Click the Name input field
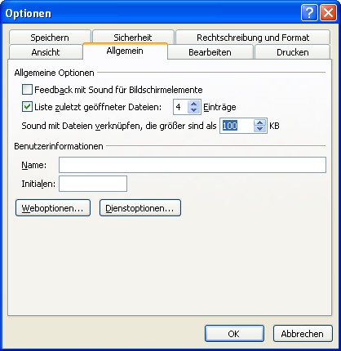Image resolution: width=341 pixels, height=351 pixels. pyautogui.click(x=193, y=165)
